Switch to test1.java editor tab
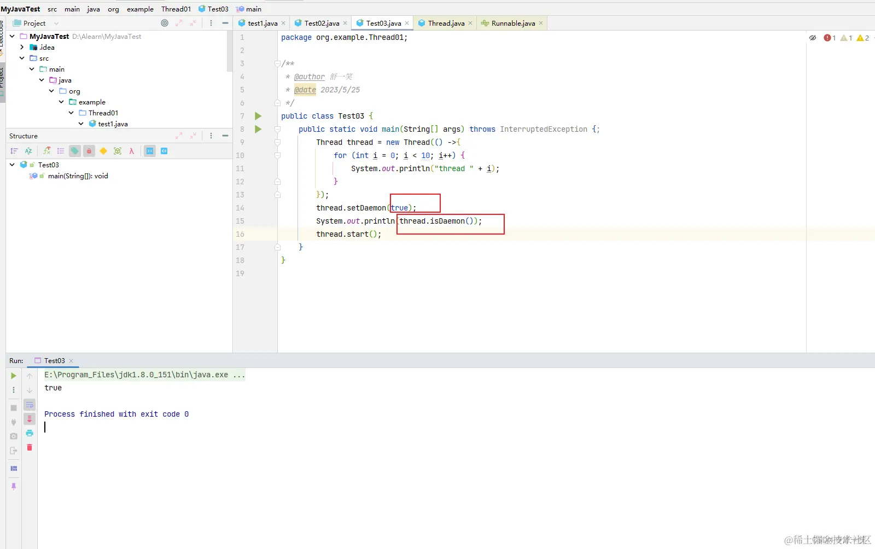The width and height of the screenshot is (875, 549). [x=262, y=23]
